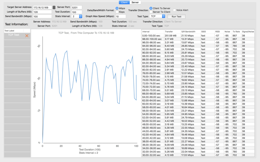The height and width of the screenshot is (162, 260).
Task: Select the TCP Test item in list
Action: click(14, 35)
